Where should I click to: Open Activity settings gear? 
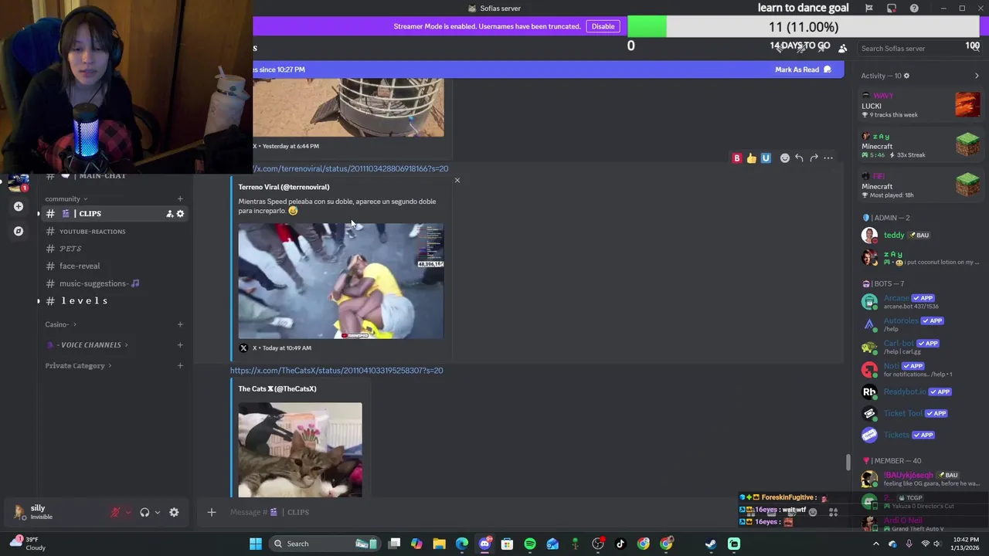(x=906, y=76)
